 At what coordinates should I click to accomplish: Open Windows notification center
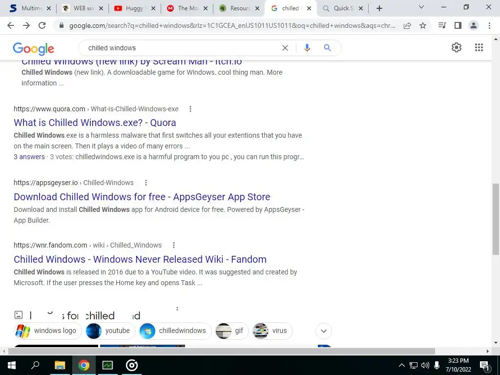484,365
